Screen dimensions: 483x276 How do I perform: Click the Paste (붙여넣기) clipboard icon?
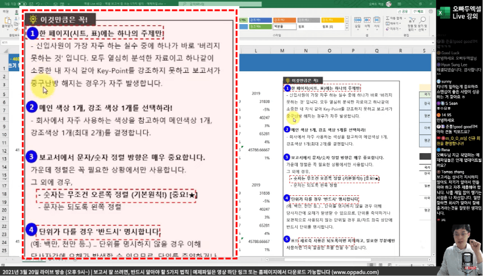point(7,22)
